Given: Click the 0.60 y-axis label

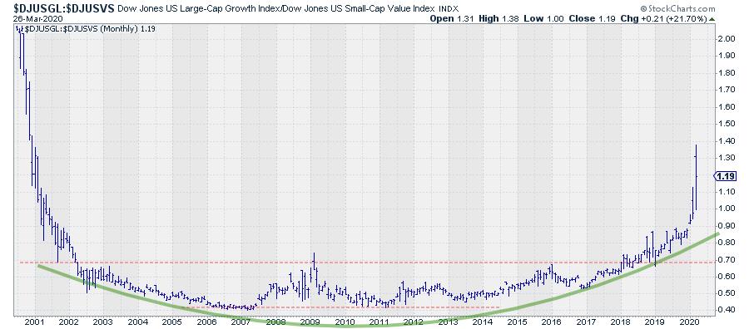Looking at the screenshot, I should 726,276.
